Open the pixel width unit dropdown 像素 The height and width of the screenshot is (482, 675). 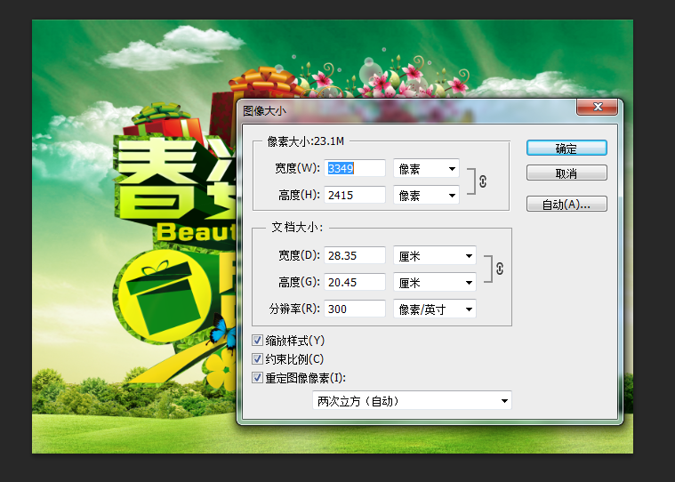(426, 168)
